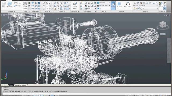Expand the Section panel
Screen dimensions: 172x96
74,11
